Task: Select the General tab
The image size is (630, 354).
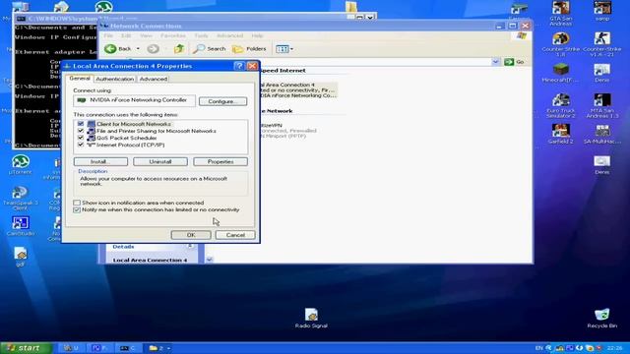Action: 80,79
